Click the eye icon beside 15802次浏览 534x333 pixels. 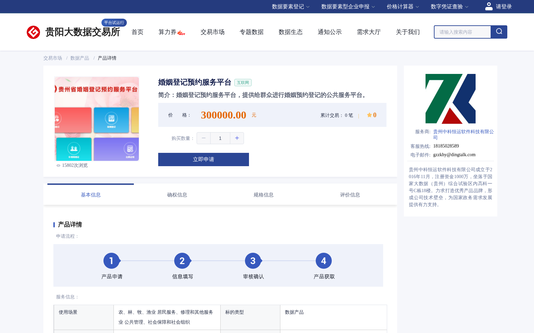[x=58, y=166]
